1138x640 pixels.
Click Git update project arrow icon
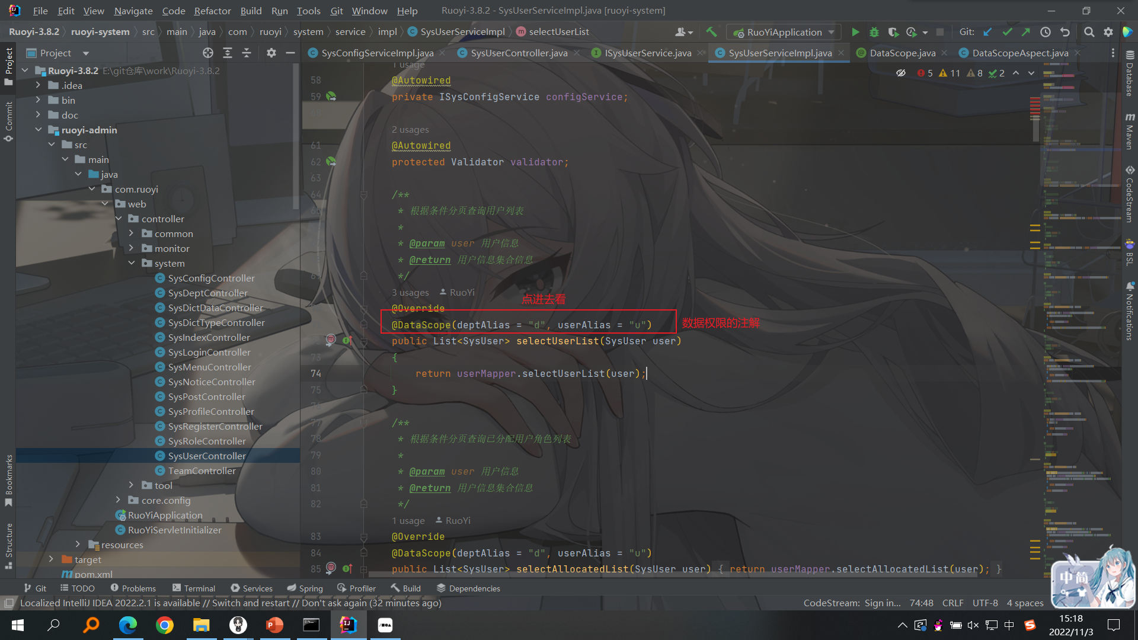pos(987,32)
